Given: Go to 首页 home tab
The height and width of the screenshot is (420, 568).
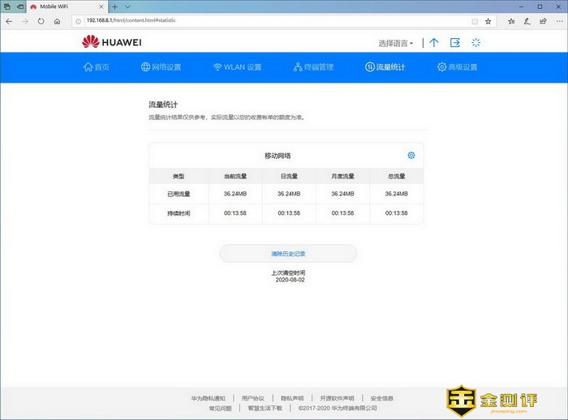Looking at the screenshot, I should click(x=96, y=67).
